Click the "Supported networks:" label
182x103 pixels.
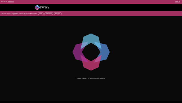click(31, 14)
